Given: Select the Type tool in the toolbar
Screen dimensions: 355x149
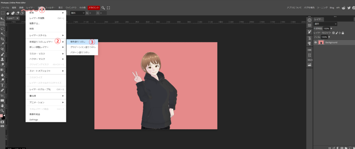Looking at the screenshot, I should pyautogui.click(x=2, y=85).
